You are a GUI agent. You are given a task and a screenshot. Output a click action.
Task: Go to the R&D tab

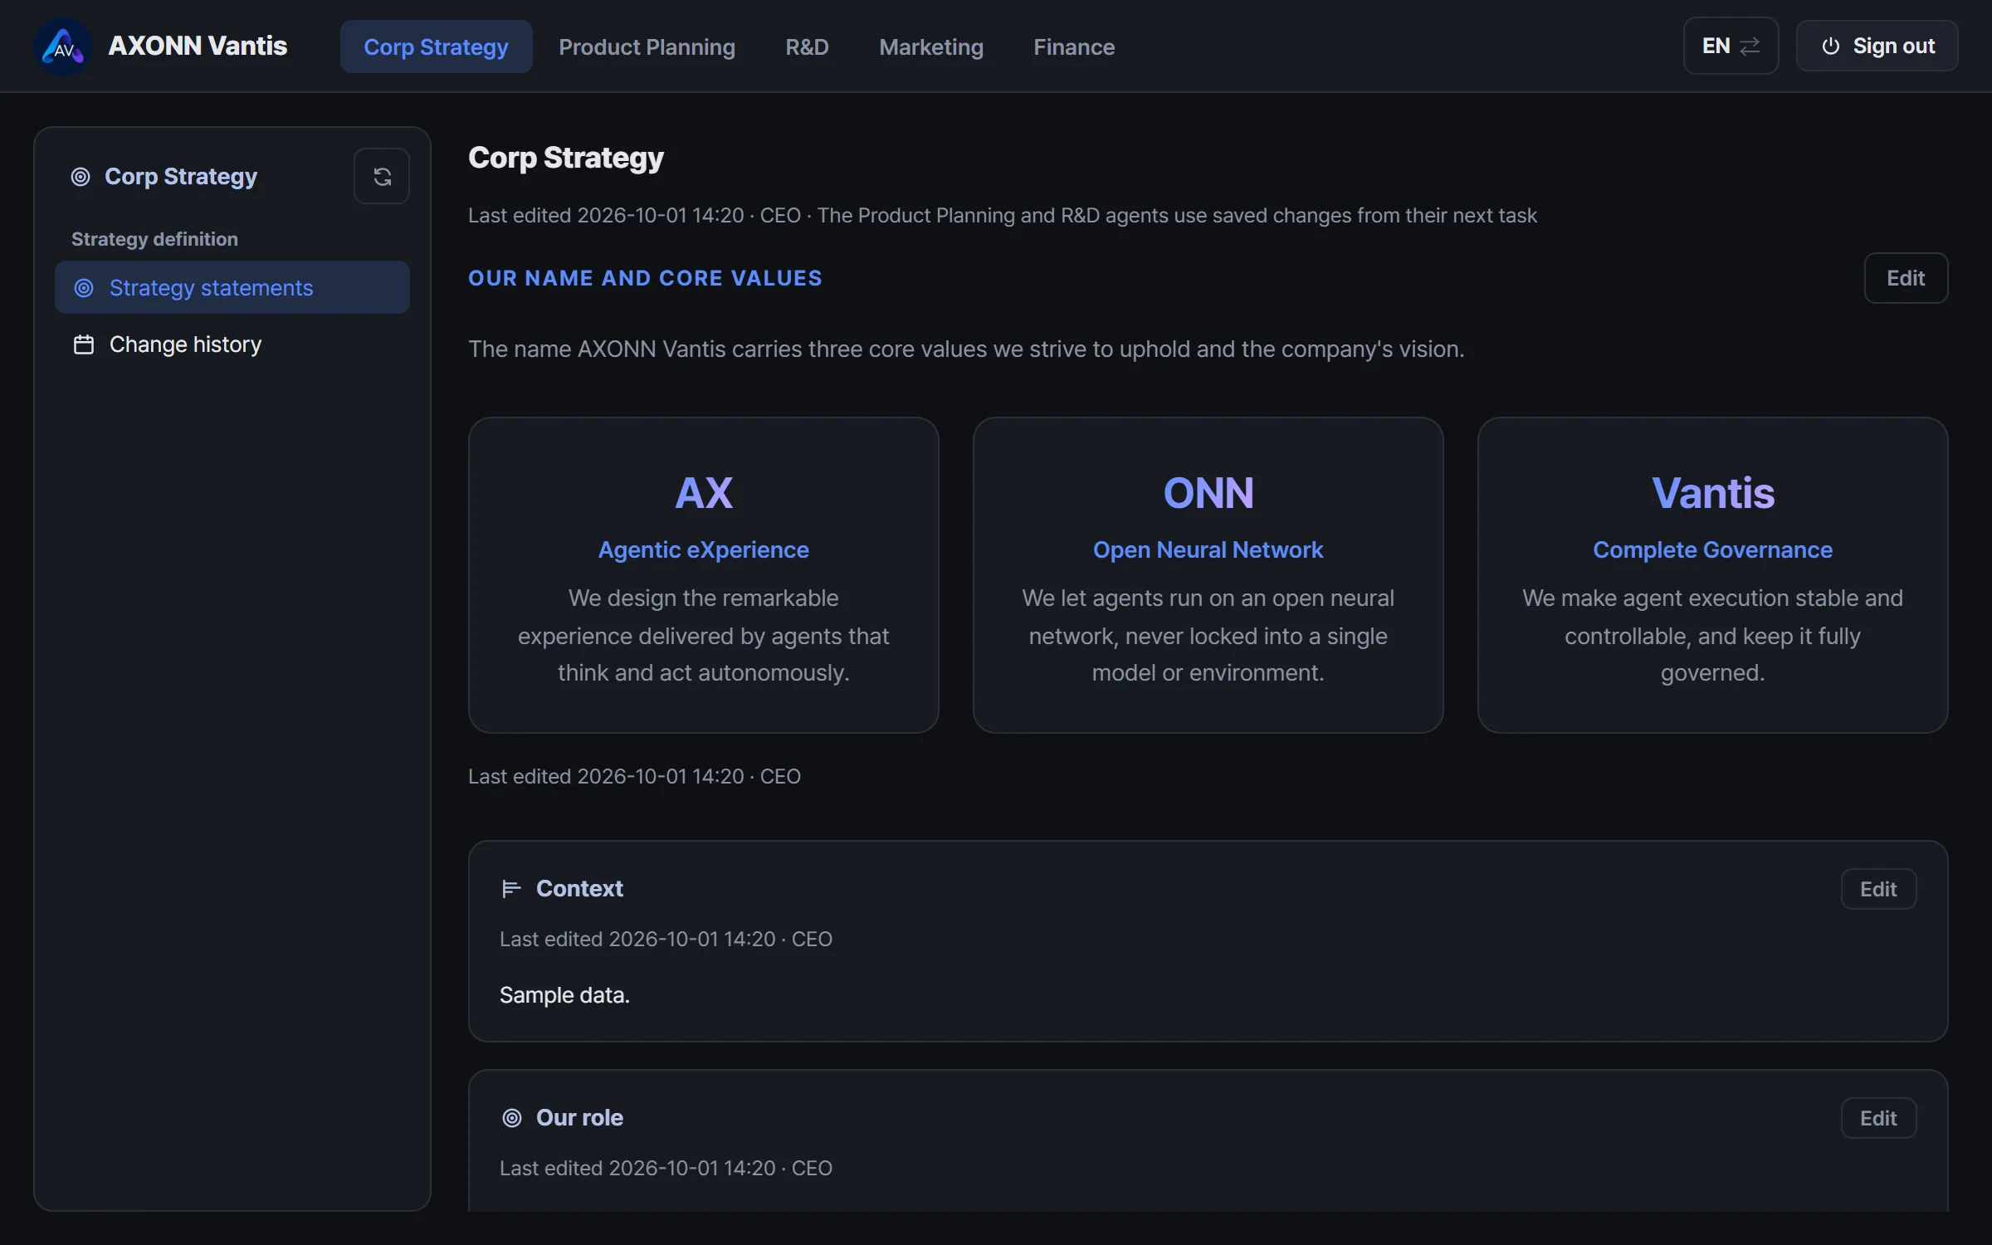click(807, 46)
